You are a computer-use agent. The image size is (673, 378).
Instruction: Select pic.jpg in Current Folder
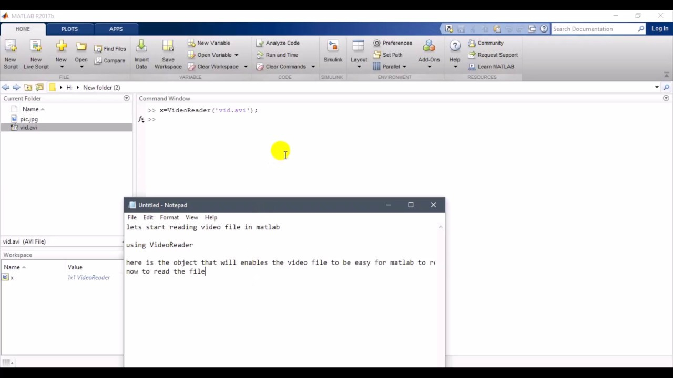coord(29,119)
